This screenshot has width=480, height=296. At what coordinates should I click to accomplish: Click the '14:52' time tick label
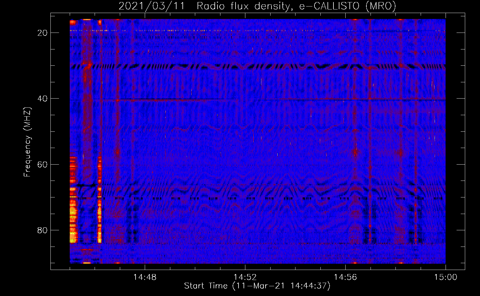pos(245,277)
